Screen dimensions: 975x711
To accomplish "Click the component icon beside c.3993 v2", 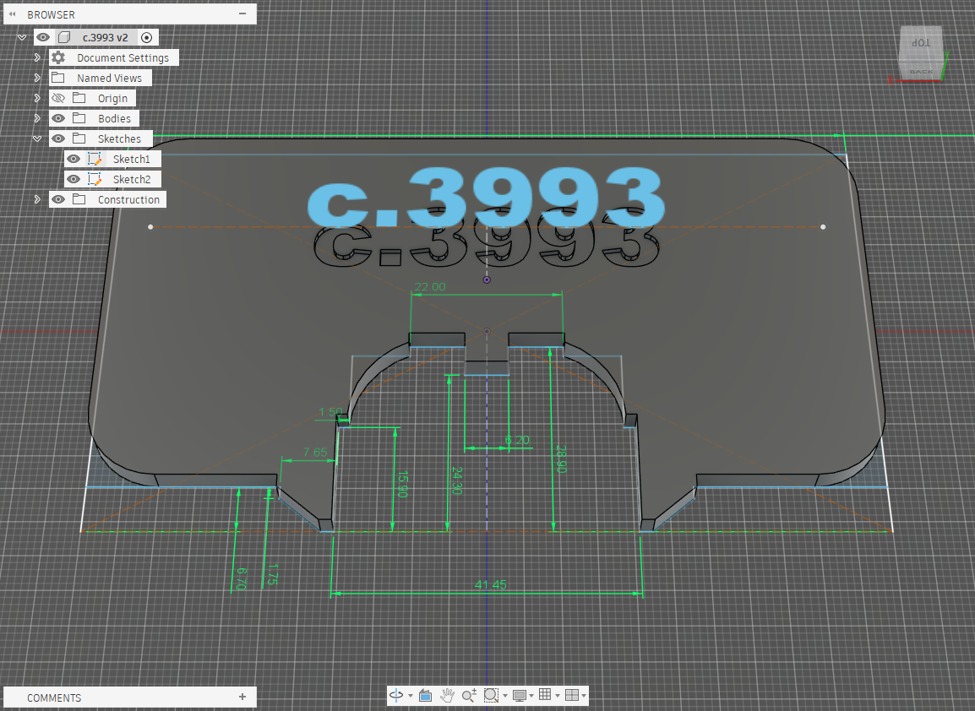I will pos(64,37).
